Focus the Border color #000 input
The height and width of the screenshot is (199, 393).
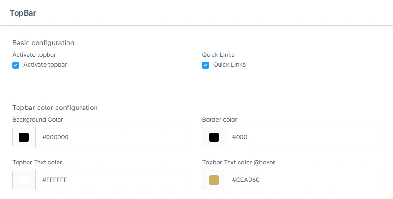(x=302, y=137)
